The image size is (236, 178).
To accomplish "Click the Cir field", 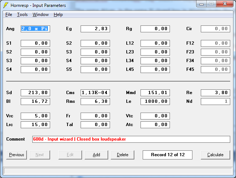I will pyautogui.click(x=215, y=29).
